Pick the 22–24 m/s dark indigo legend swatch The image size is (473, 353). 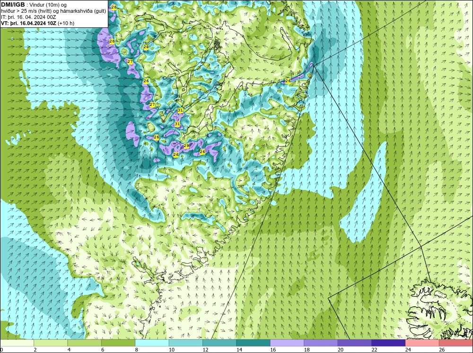[x=388, y=343]
